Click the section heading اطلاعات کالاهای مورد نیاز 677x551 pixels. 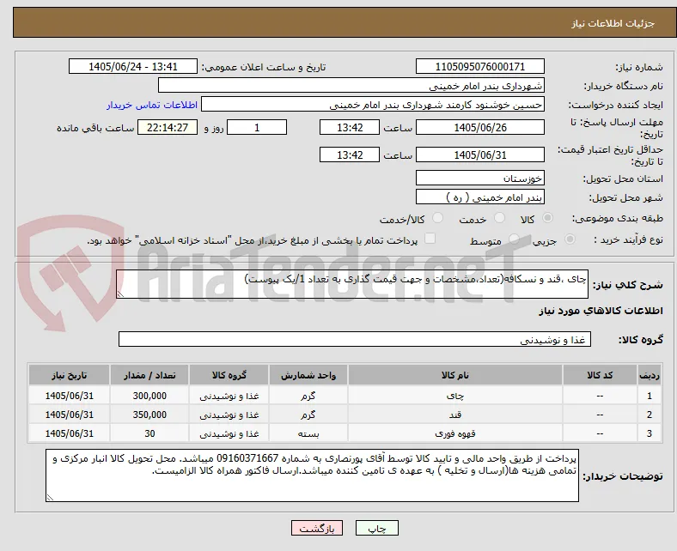point(601,311)
